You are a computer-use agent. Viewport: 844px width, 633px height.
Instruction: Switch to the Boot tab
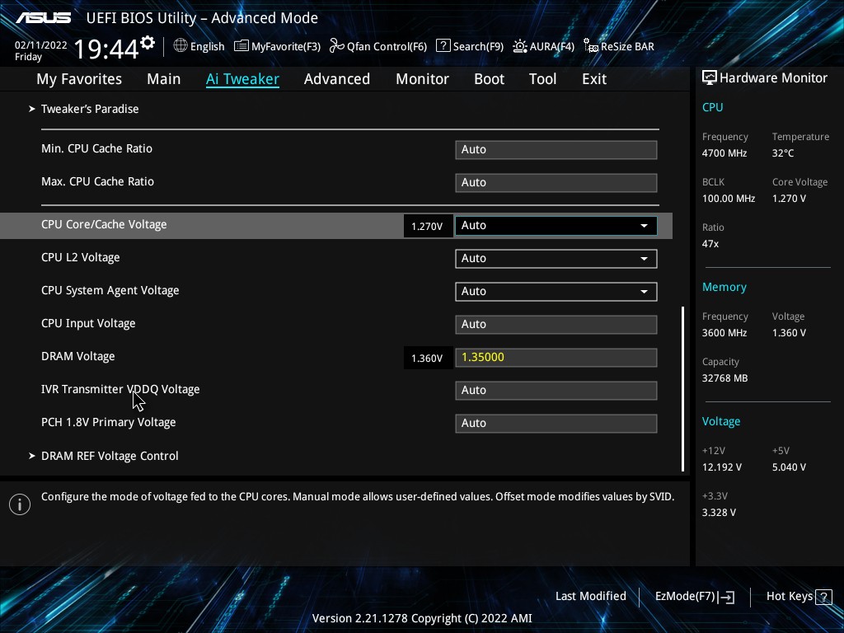pyautogui.click(x=489, y=79)
